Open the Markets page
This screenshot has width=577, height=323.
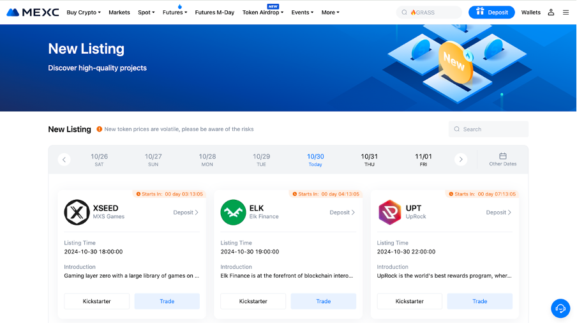[x=119, y=12]
